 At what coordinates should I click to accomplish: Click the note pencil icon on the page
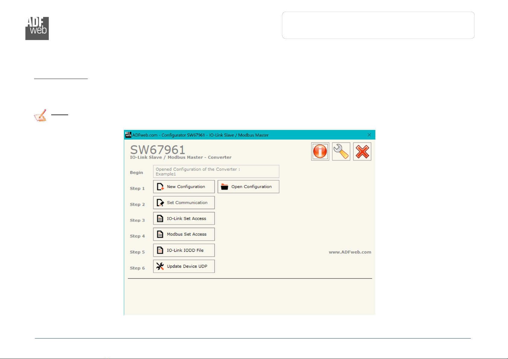point(40,115)
